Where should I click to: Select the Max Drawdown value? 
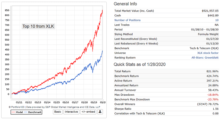click(x=213, y=95)
